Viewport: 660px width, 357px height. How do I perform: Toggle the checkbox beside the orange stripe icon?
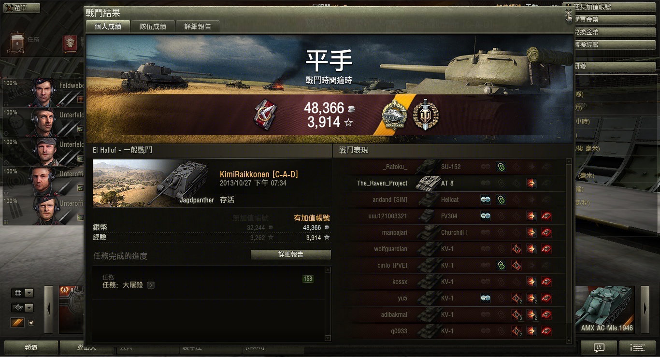31,323
